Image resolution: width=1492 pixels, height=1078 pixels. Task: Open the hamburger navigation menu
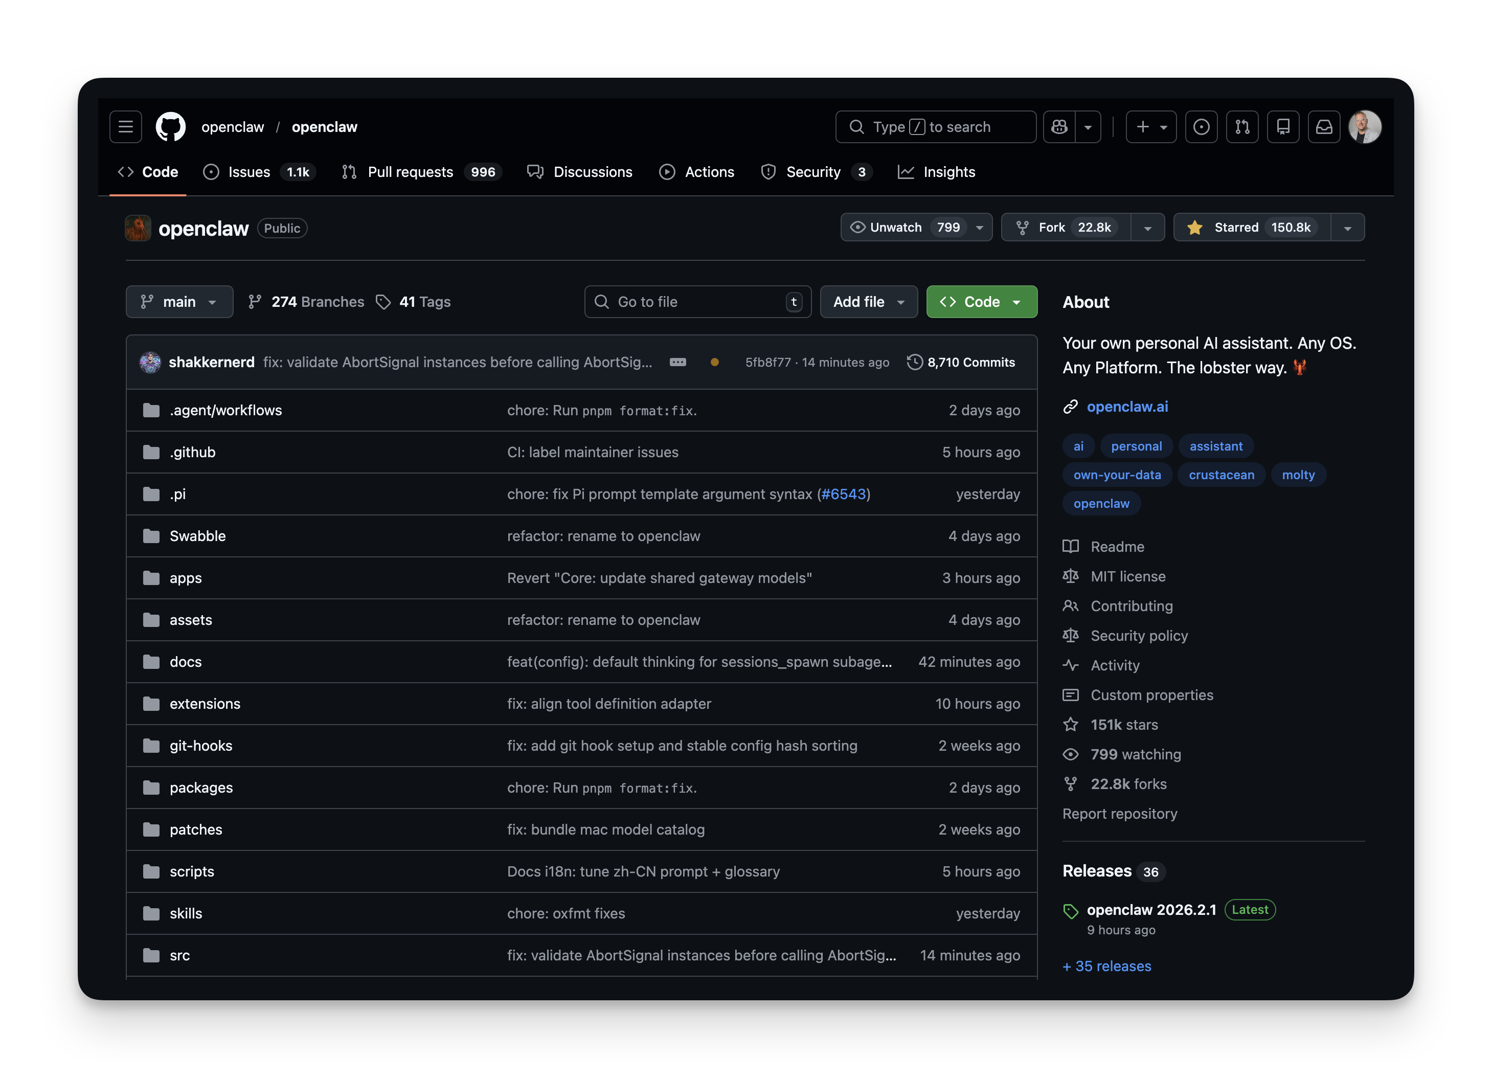point(126,126)
